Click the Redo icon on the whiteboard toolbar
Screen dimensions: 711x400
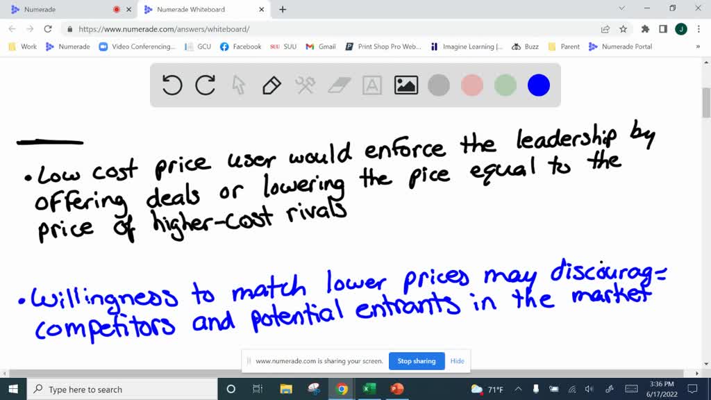point(205,85)
